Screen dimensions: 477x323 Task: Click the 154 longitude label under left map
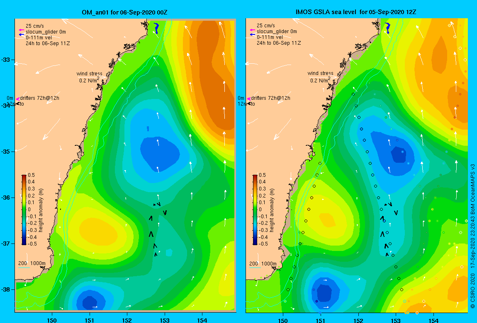pyautogui.click(x=202, y=320)
